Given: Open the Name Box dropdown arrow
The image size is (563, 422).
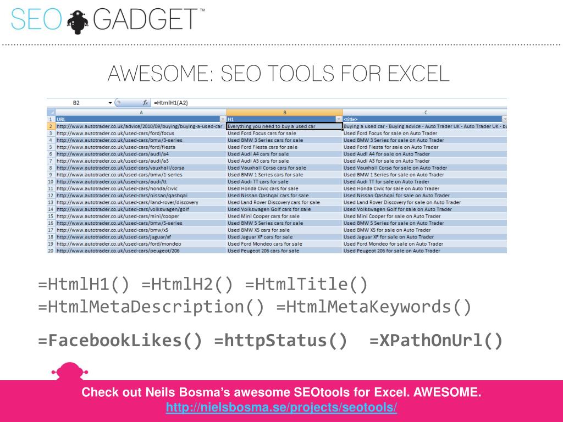Looking at the screenshot, I should [x=110, y=103].
